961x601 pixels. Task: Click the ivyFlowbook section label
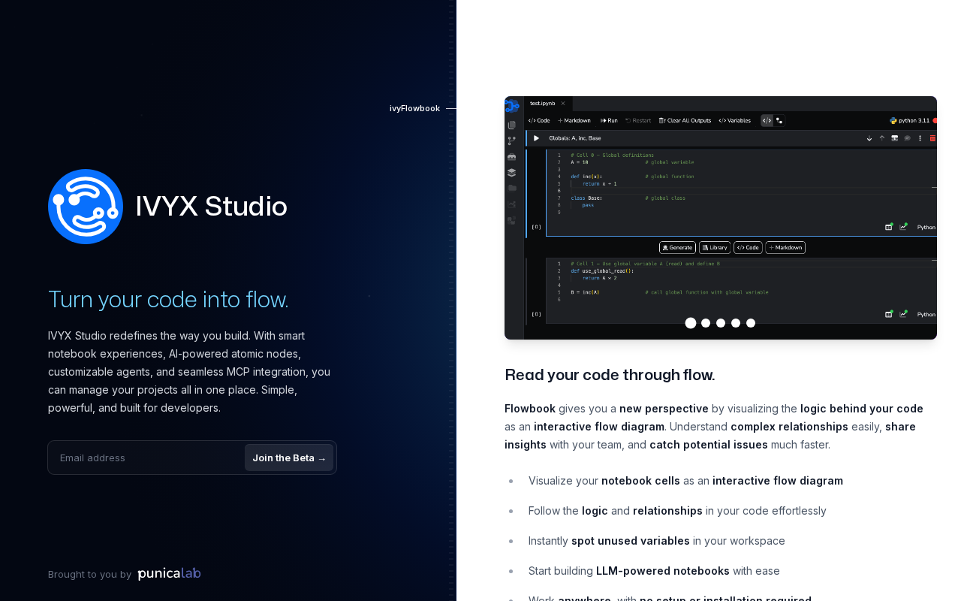click(x=414, y=108)
